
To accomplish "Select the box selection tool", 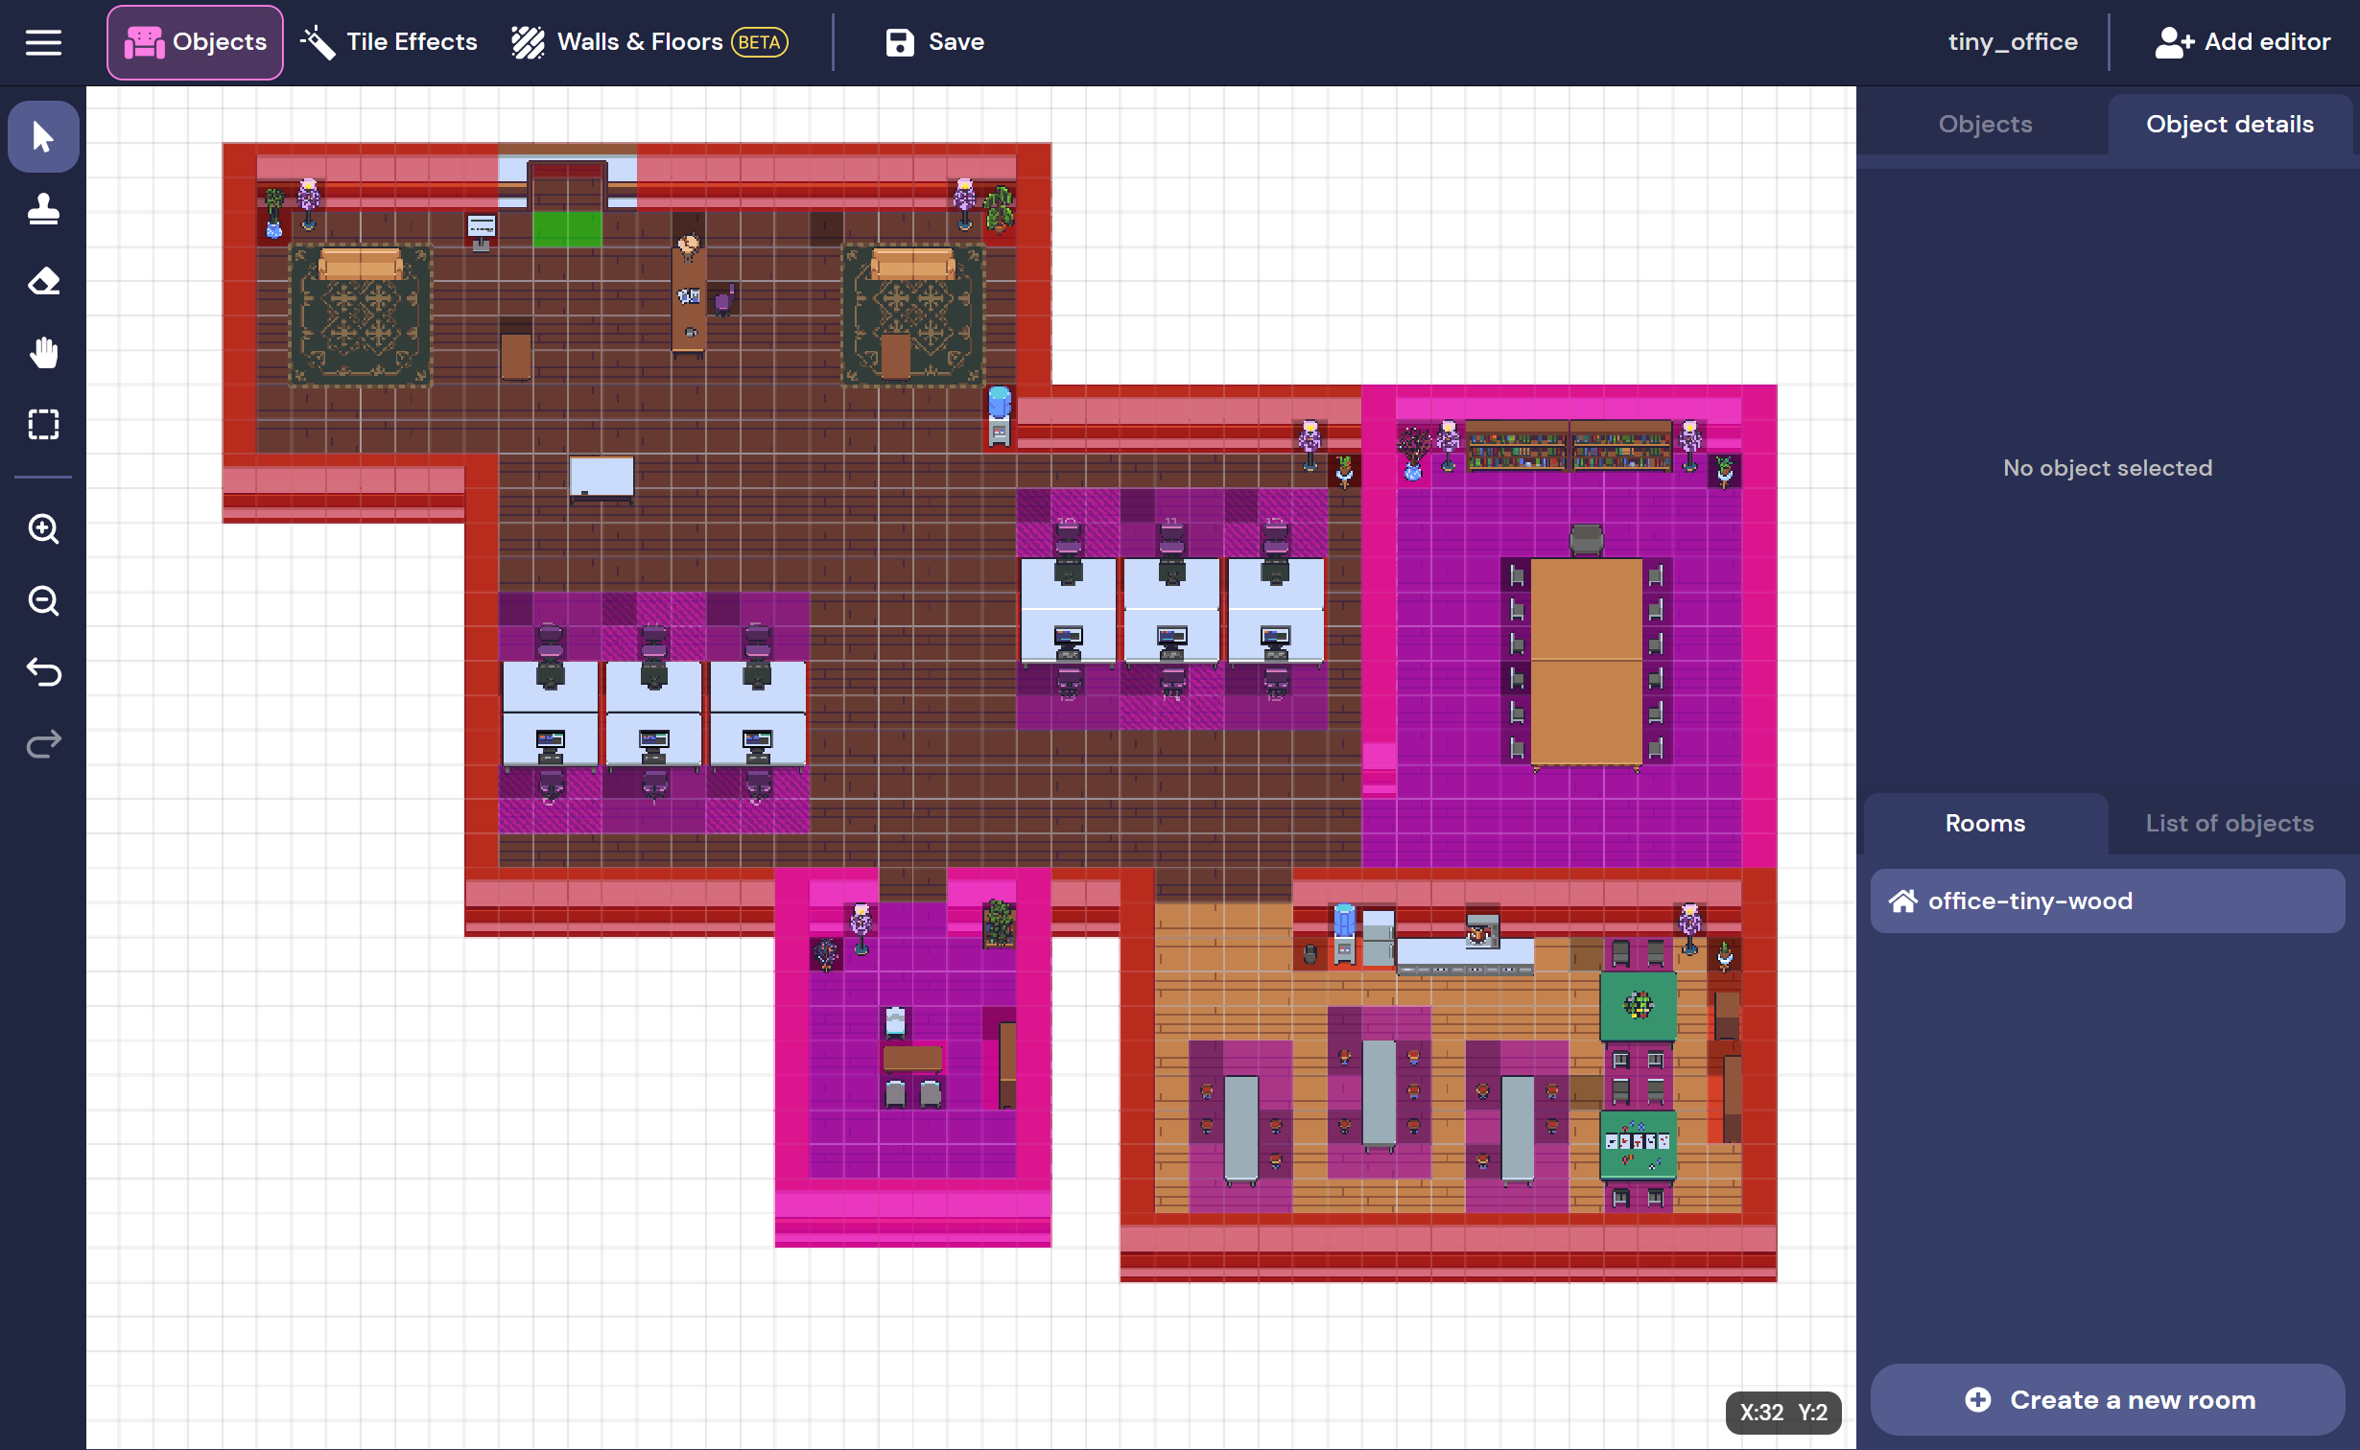I will coord(43,424).
